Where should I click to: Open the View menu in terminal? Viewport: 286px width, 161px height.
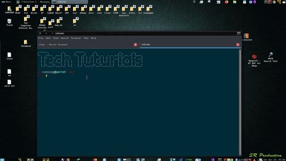[x=56, y=38]
